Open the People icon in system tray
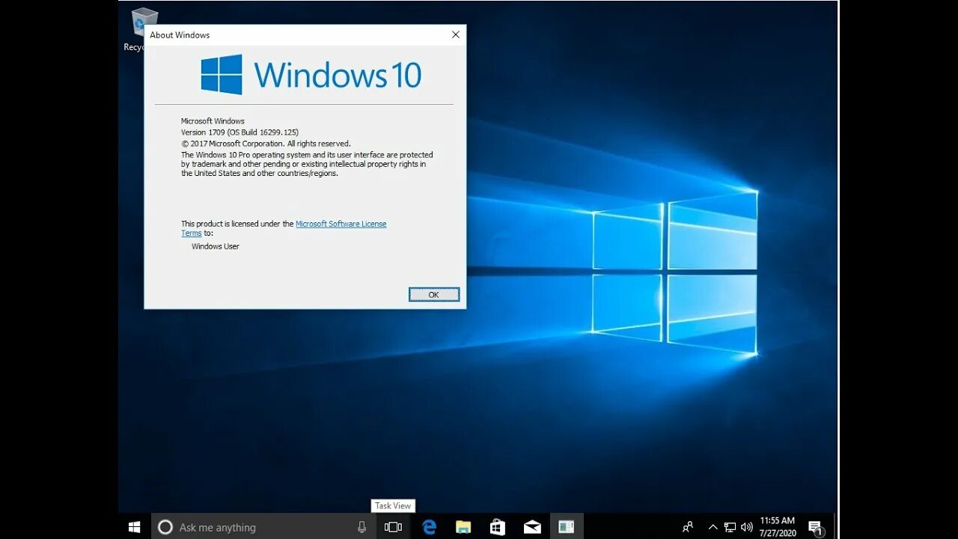 click(x=688, y=527)
